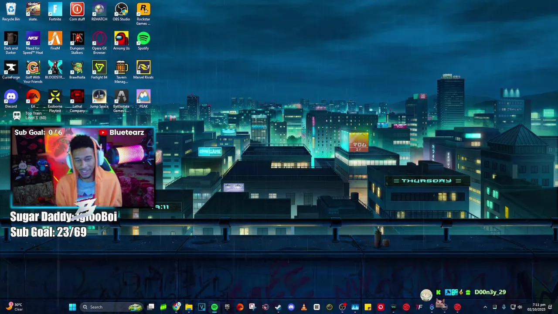This screenshot has width=558, height=314.
Task: Select the Battlestate Games Launcher icon
Action: coord(121,101)
